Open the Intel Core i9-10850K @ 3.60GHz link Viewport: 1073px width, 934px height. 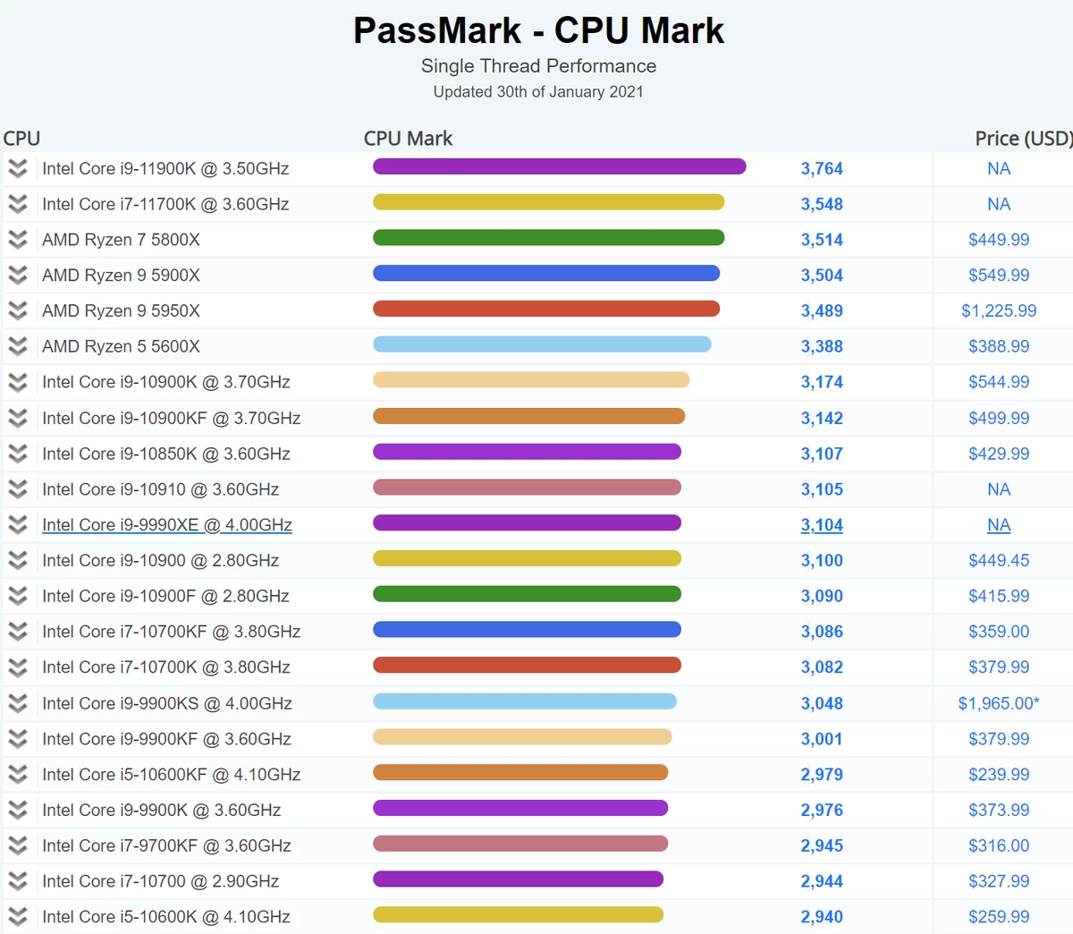click(x=166, y=454)
